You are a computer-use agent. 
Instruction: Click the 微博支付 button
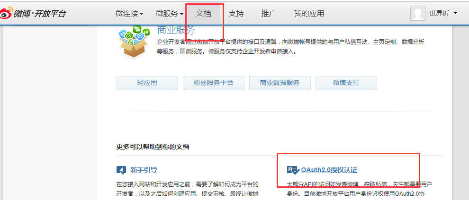coord(346,83)
